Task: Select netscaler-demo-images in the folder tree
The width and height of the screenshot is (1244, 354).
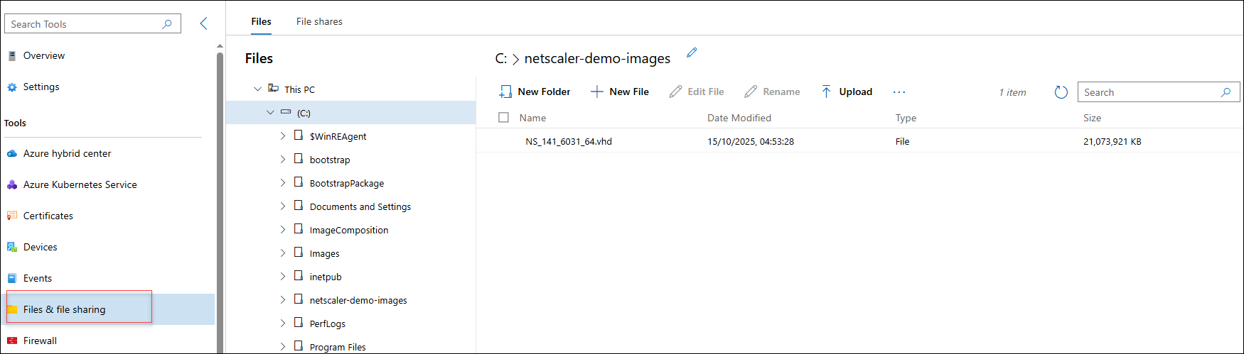Action: 358,300
